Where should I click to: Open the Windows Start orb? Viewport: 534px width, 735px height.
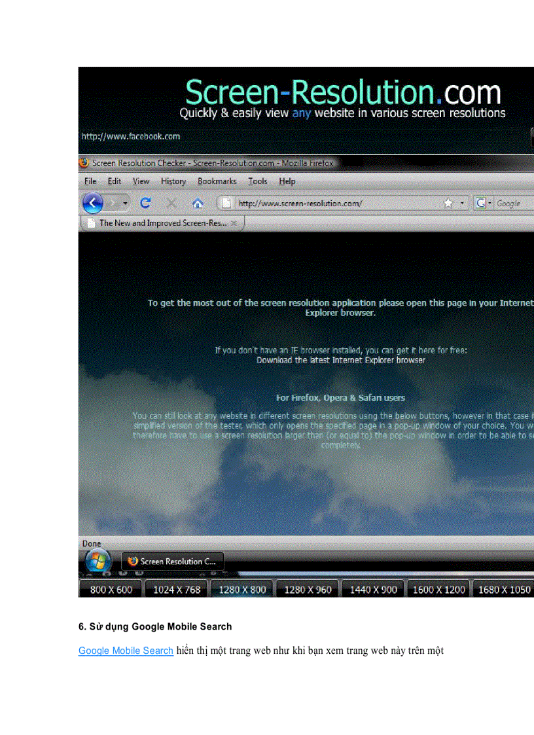(x=97, y=561)
